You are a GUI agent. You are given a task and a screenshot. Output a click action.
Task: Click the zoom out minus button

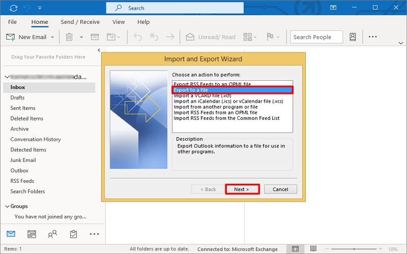pos(327,249)
